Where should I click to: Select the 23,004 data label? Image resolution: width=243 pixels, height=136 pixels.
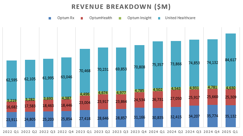[85, 103]
